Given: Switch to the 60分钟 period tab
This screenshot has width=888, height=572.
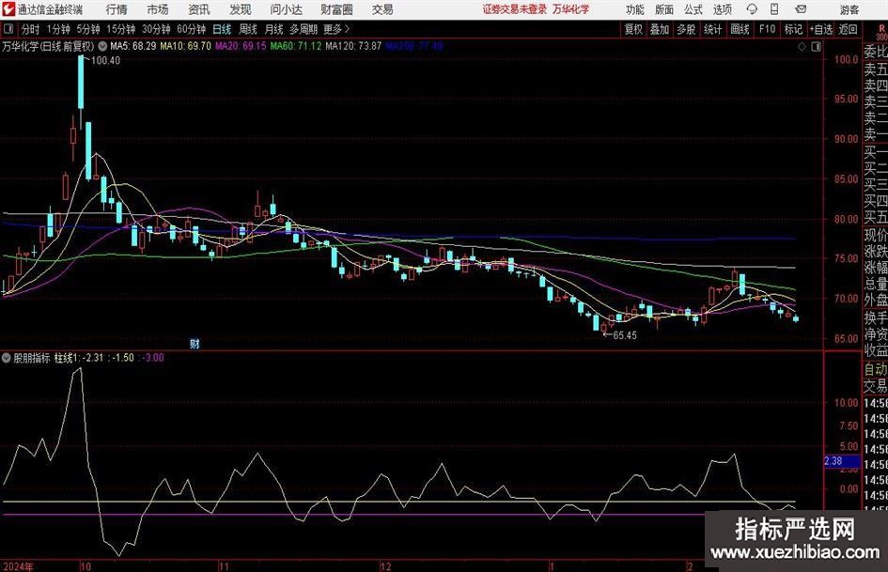Looking at the screenshot, I should point(191,29).
